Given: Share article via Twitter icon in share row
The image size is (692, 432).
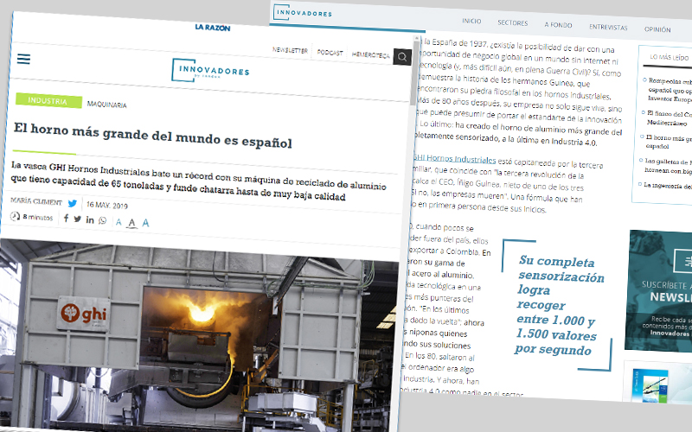Looking at the screenshot, I should click(x=78, y=219).
